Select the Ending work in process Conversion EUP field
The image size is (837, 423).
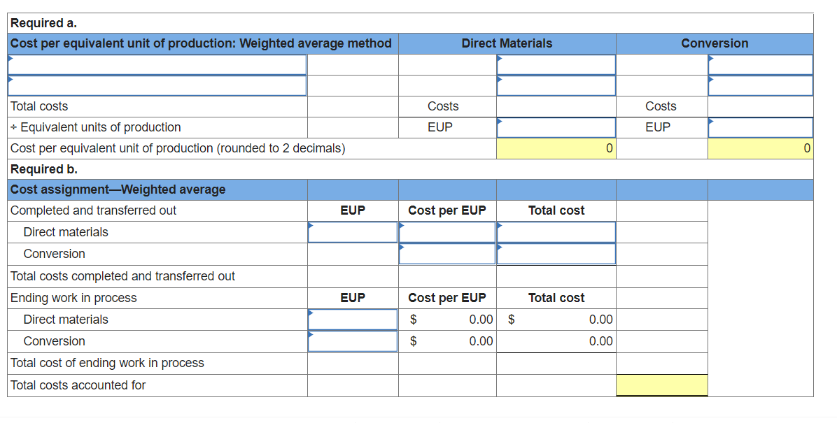(352, 340)
